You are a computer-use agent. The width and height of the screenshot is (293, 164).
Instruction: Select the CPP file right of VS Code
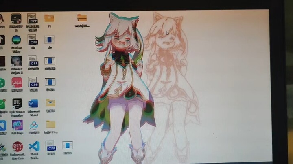pyautogui.click(x=50, y=146)
